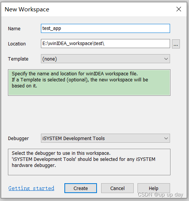Click the Name label
Viewport: 189px width, 201px height.
pos(14,29)
